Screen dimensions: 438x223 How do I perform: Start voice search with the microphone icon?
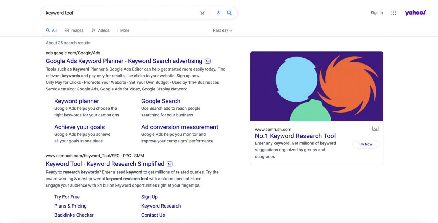coord(218,13)
